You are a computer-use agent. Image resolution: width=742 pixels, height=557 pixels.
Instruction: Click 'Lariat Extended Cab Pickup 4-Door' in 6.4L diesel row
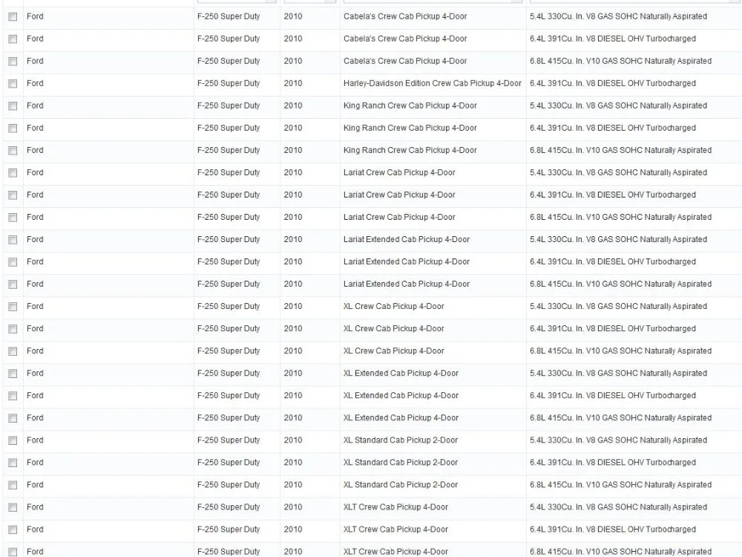pos(407,261)
